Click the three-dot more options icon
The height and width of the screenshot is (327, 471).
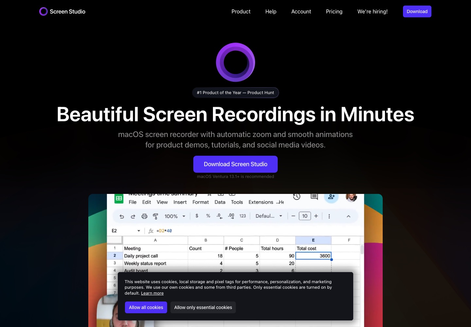pos(329,216)
